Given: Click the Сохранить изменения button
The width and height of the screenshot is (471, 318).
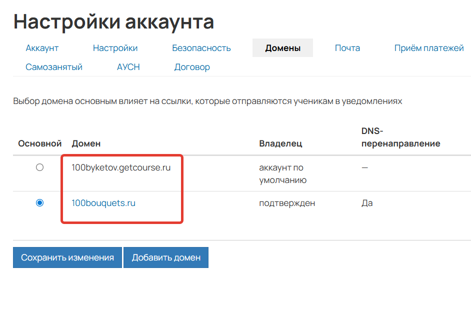Looking at the screenshot, I should pyautogui.click(x=67, y=257).
